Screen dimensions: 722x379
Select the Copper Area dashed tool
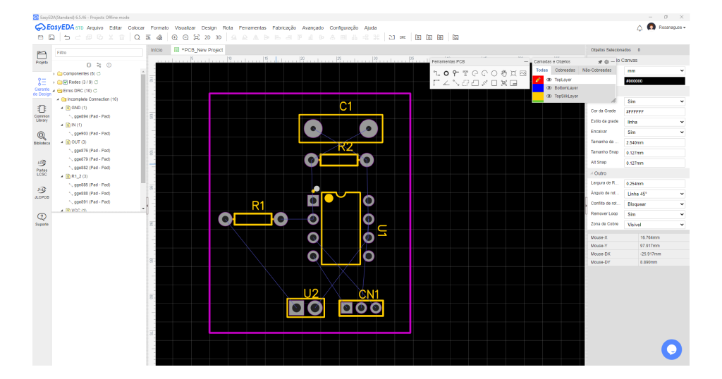465,83
